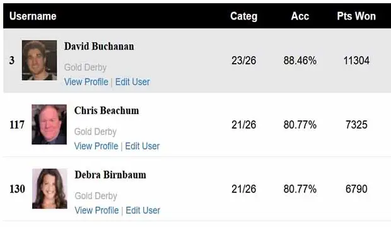Viewport: 391px width, 227px height.
Task: Sort by the Username column header
Action: [33, 16]
